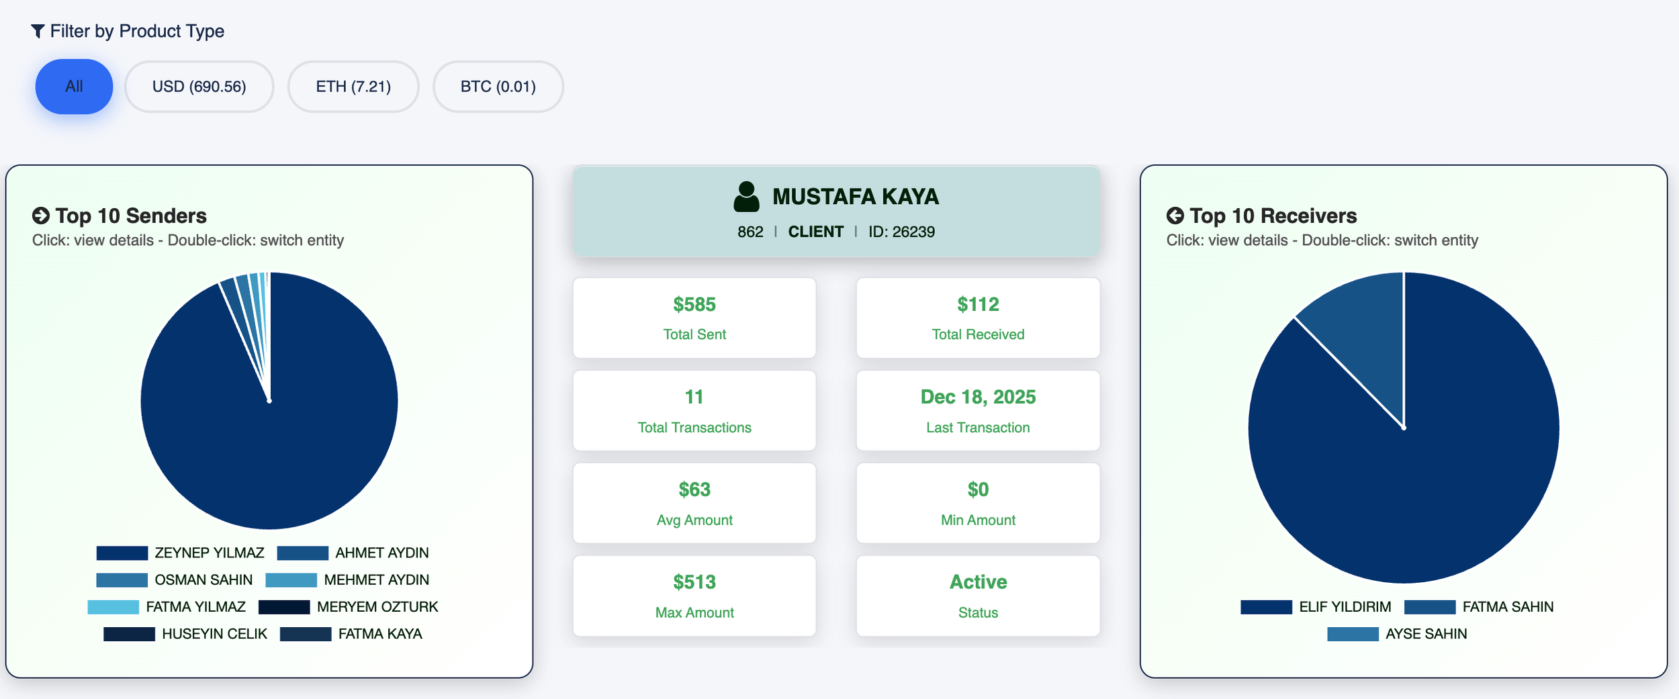This screenshot has width=1679, height=699.
Task: Filter by BTC (0.01)
Action: [x=498, y=87]
